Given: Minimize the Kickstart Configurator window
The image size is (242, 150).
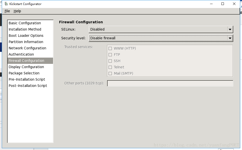Looking at the screenshot, I should 211,4.
